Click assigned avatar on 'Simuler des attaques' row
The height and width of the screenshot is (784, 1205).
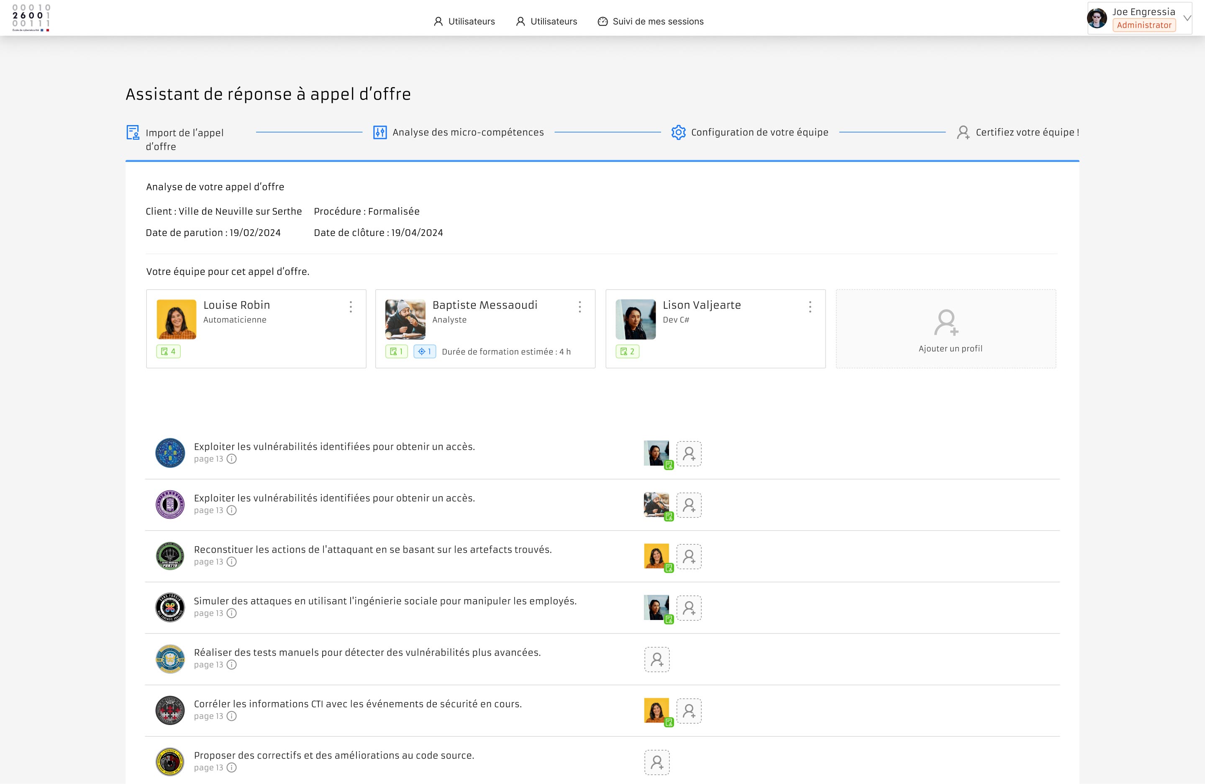656,607
